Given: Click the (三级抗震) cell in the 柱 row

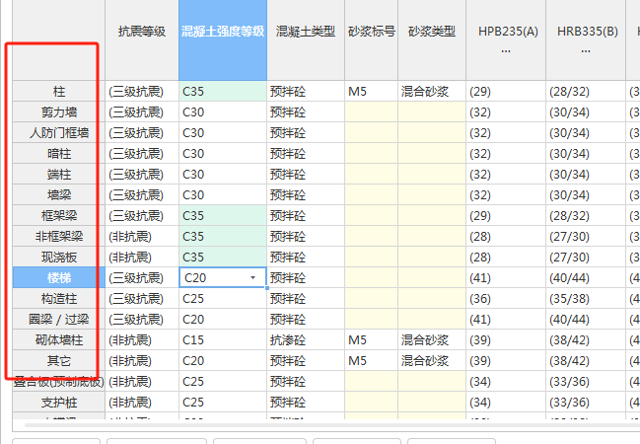Looking at the screenshot, I should coord(142,91).
